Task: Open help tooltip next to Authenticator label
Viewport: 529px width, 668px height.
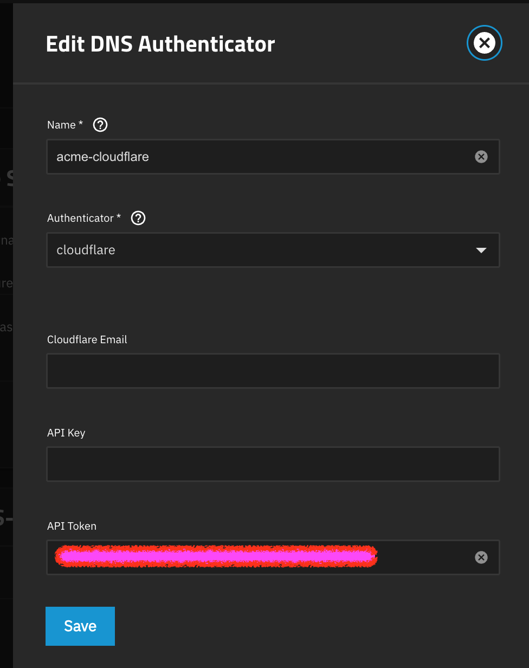Action: (138, 218)
